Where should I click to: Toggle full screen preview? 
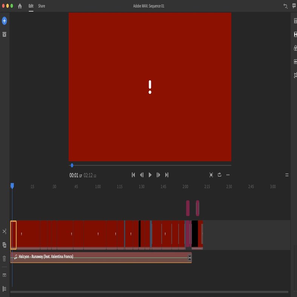(211, 175)
